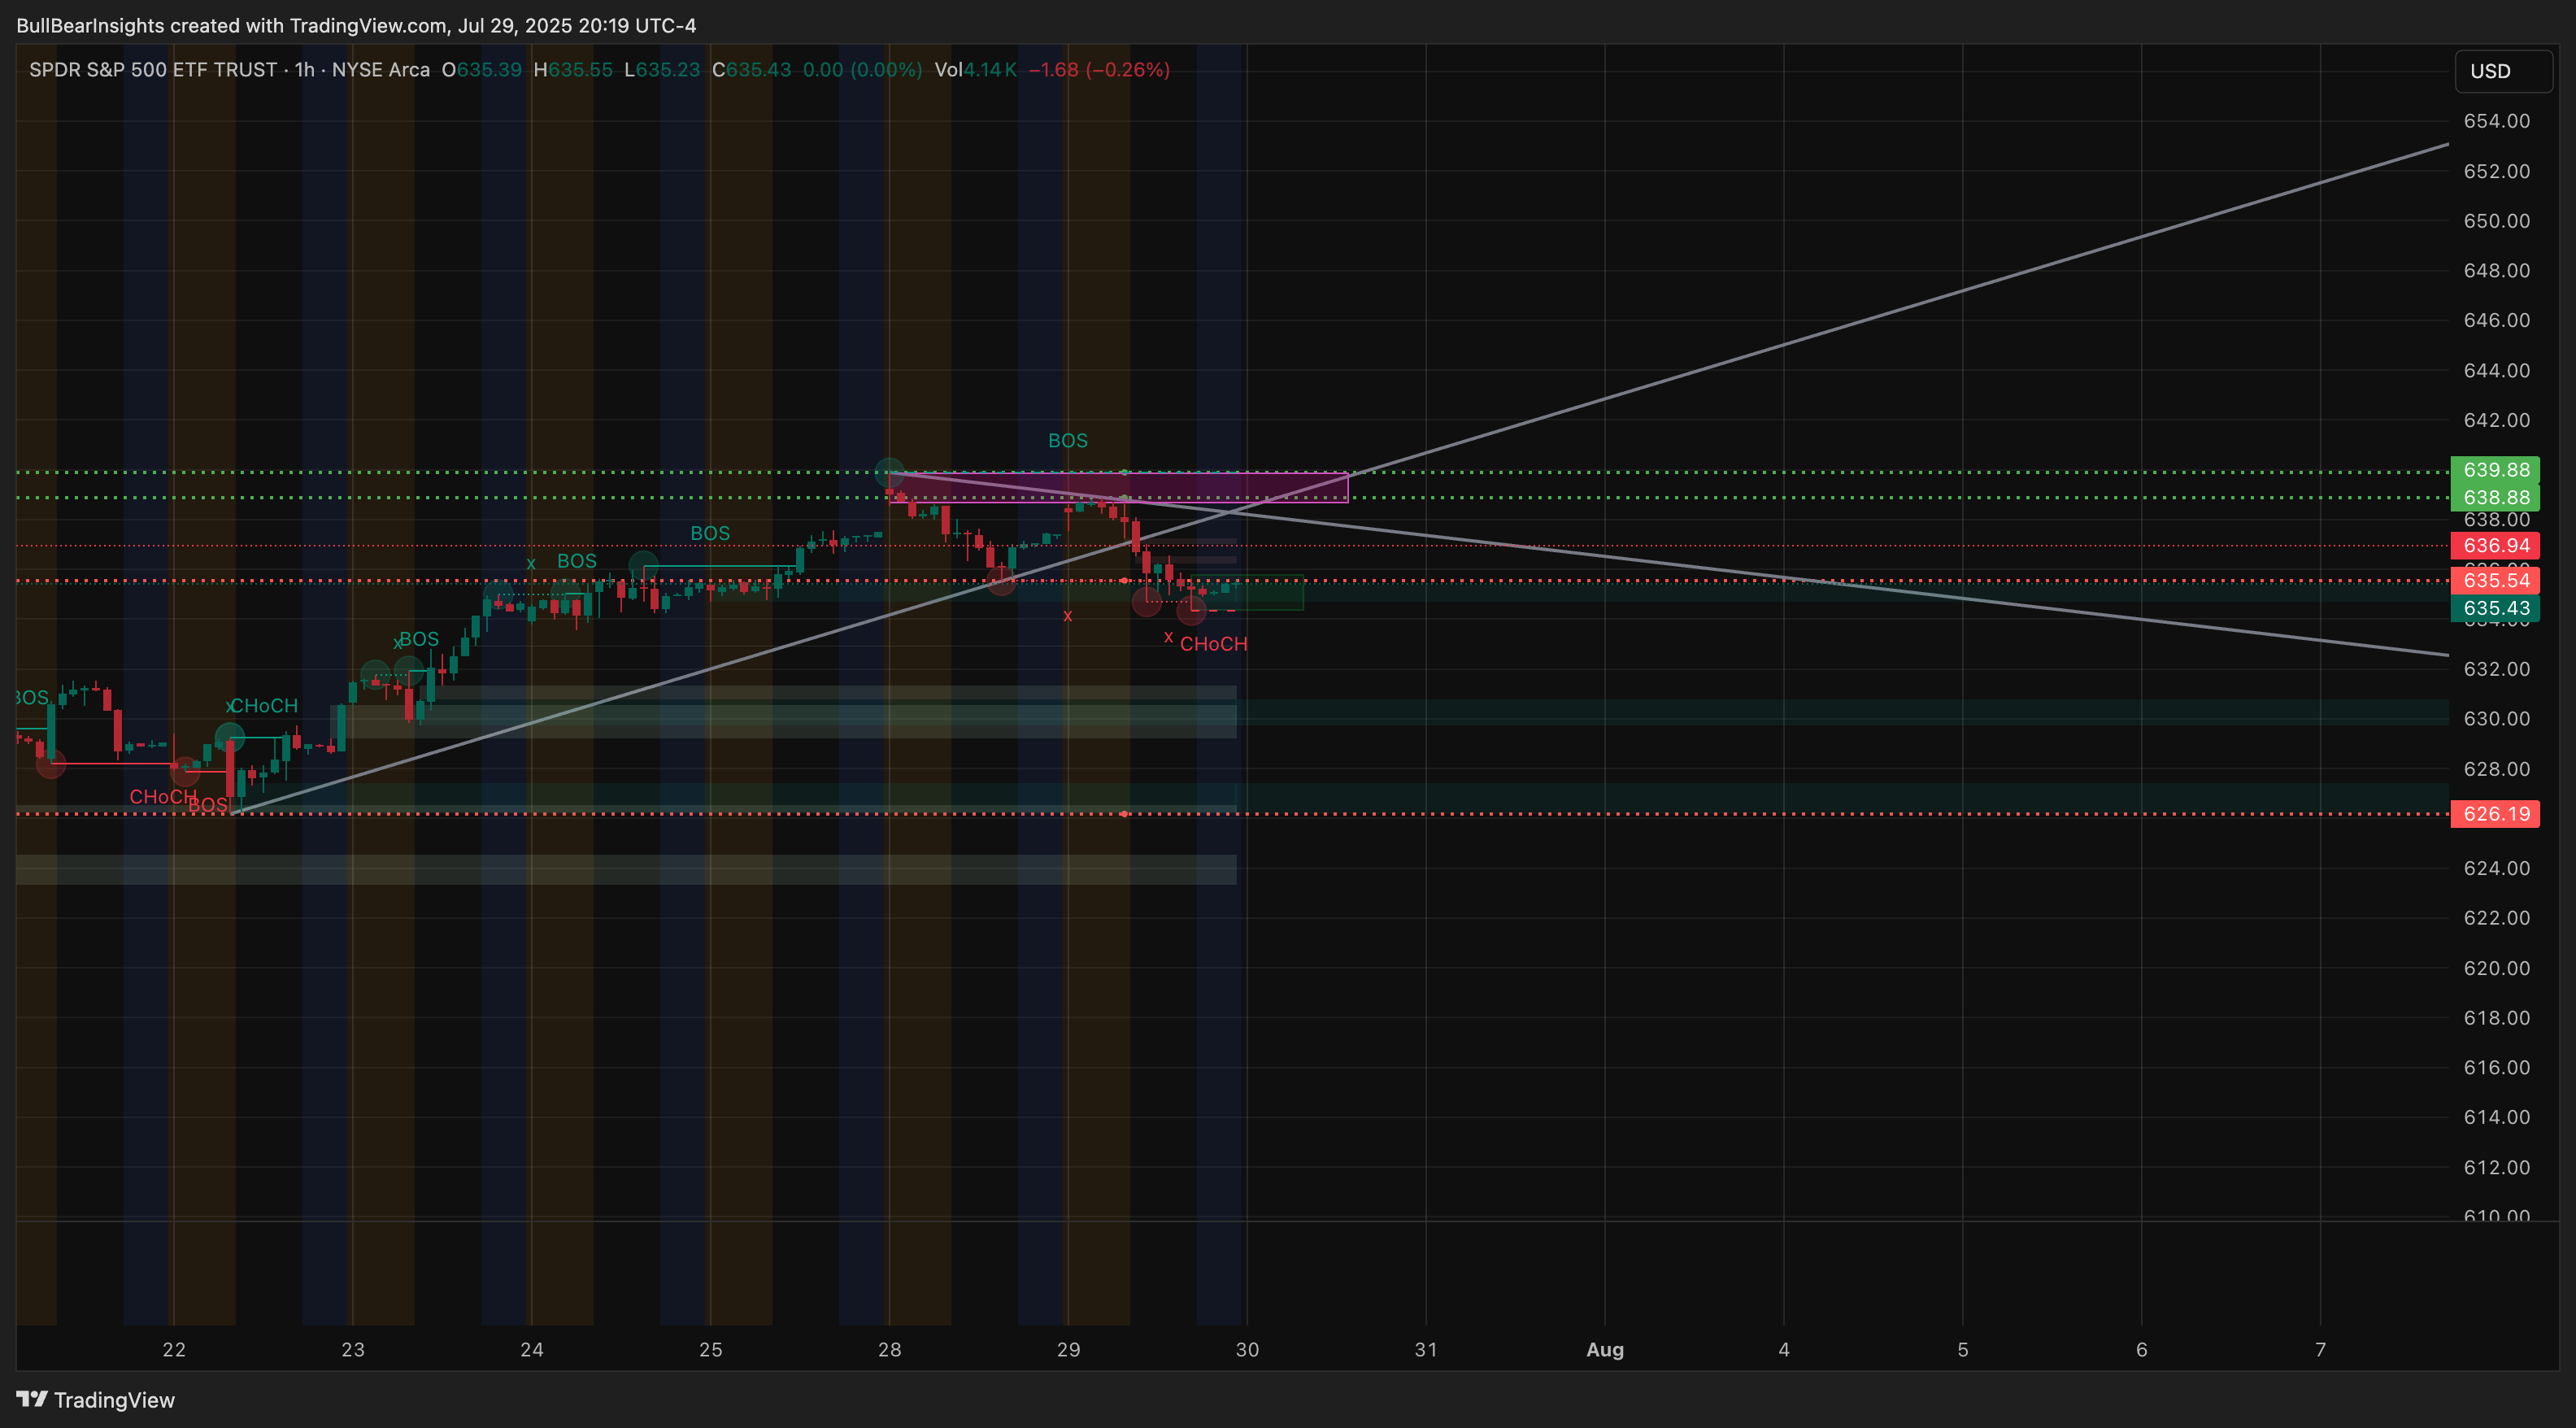Click the 642.00 price axis label
Screen dimensions: 2576x1428
coord(2496,420)
